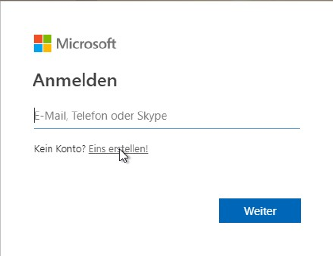This screenshot has height=256, width=333.
Task: Focus the E-Mail, Telefon oder Skype field
Action: click(166, 116)
